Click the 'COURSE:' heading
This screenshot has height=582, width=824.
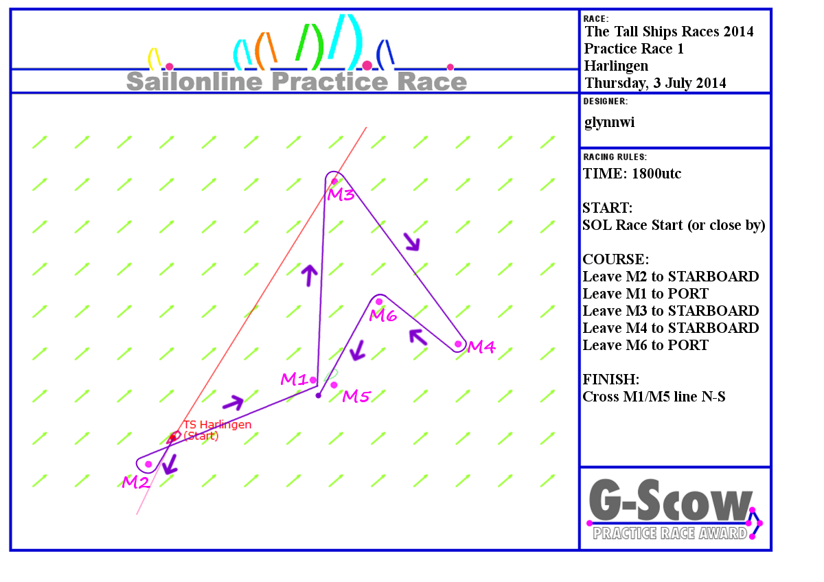pos(615,259)
